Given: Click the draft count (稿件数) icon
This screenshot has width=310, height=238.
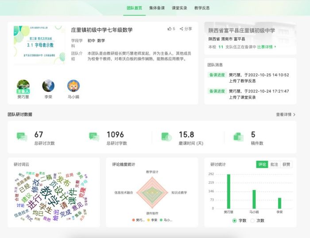Looking at the screenshot, I should [238, 137].
